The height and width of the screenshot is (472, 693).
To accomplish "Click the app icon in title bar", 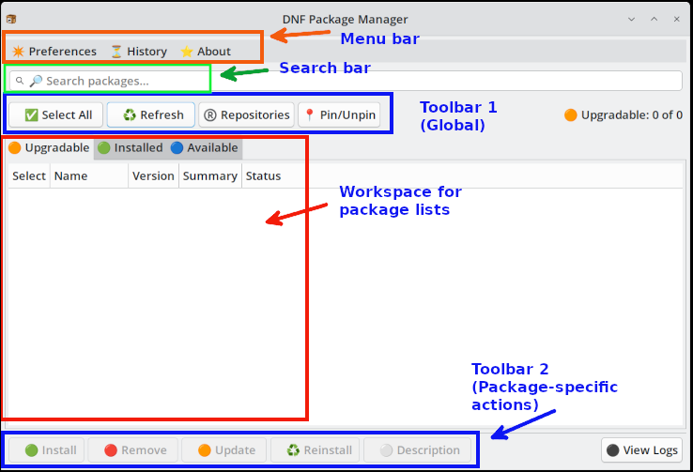I will (x=11, y=20).
